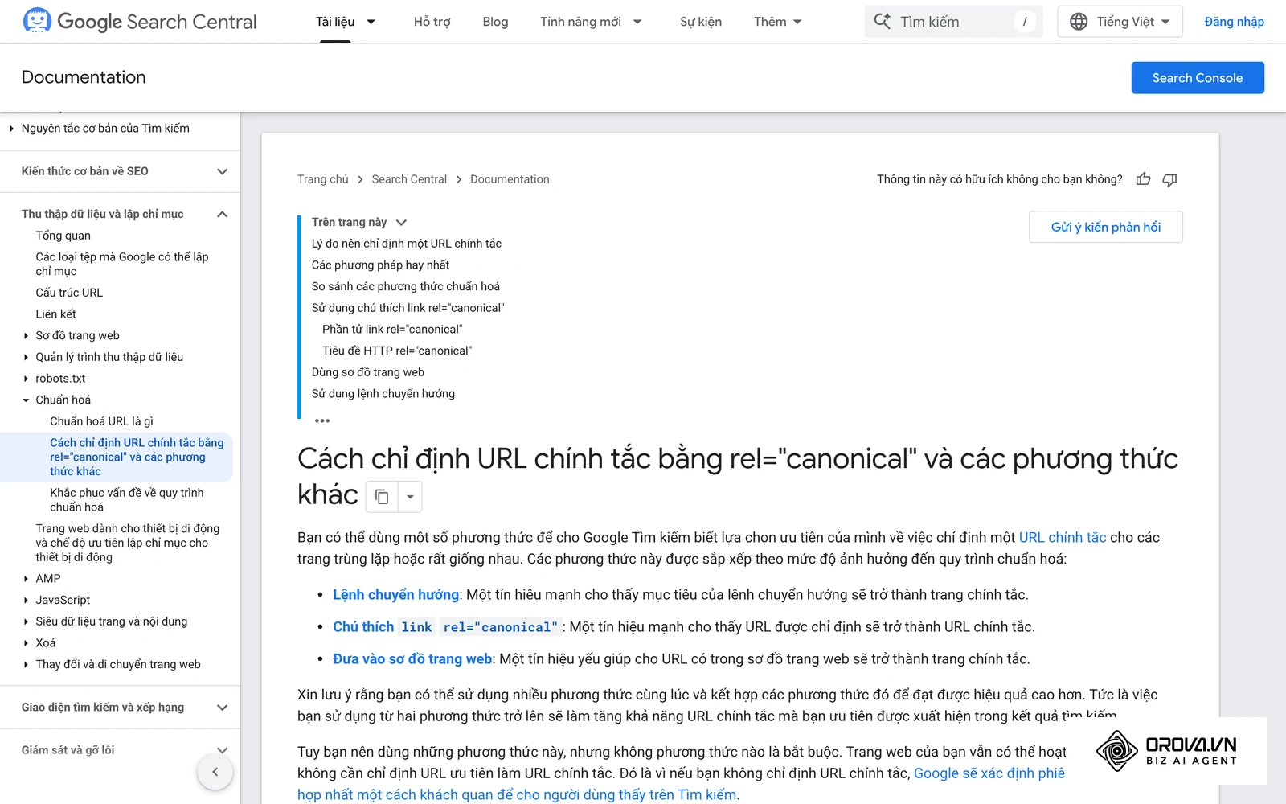Click Gửi ý kiến phản hồi button
The height and width of the screenshot is (804, 1286).
pyautogui.click(x=1106, y=227)
